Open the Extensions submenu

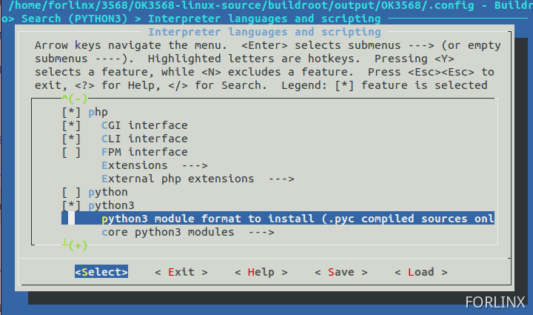coord(154,165)
